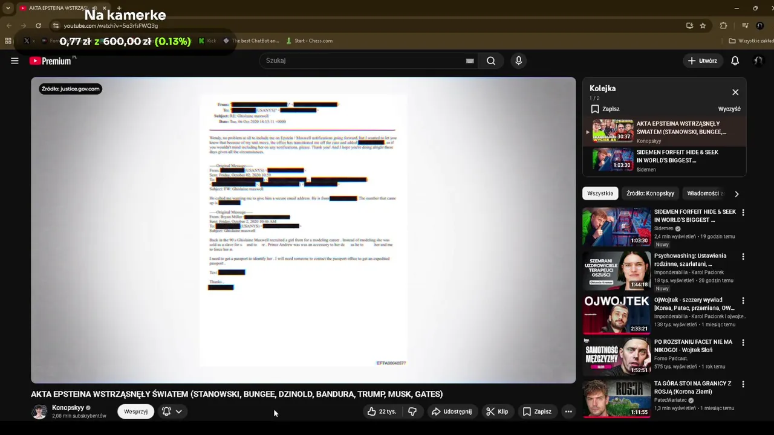The width and height of the screenshot is (774, 435).
Task: Open the Konopskyy channel avatar
Action: pos(39,411)
